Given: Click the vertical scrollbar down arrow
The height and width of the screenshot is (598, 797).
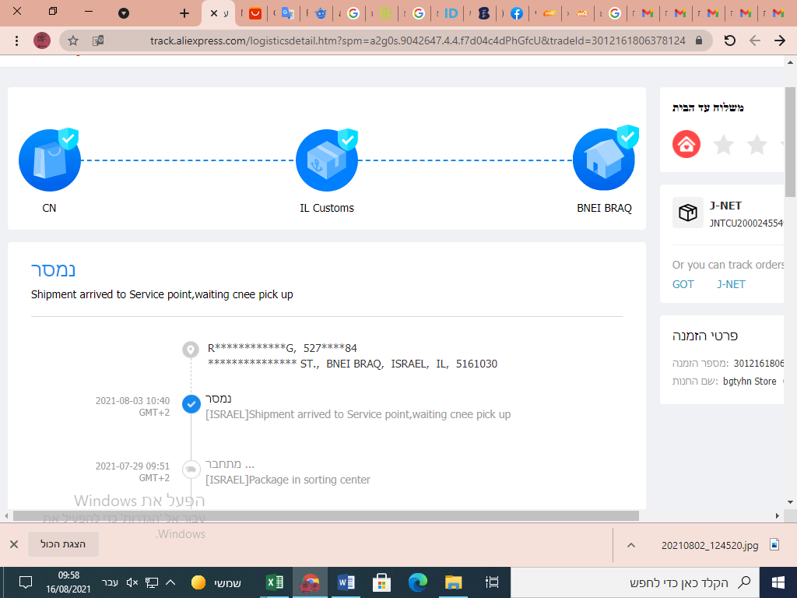Looking at the screenshot, I should (790, 502).
